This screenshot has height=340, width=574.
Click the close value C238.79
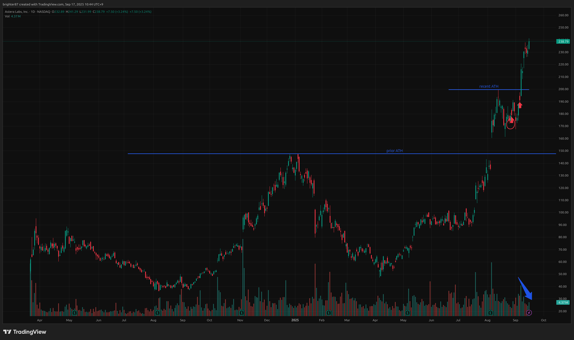click(99, 12)
